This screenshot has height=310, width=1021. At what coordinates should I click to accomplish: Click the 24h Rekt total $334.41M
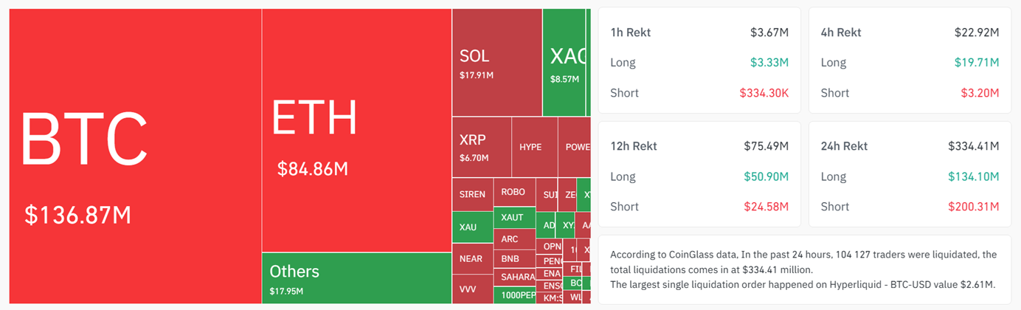tap(973, 146)
